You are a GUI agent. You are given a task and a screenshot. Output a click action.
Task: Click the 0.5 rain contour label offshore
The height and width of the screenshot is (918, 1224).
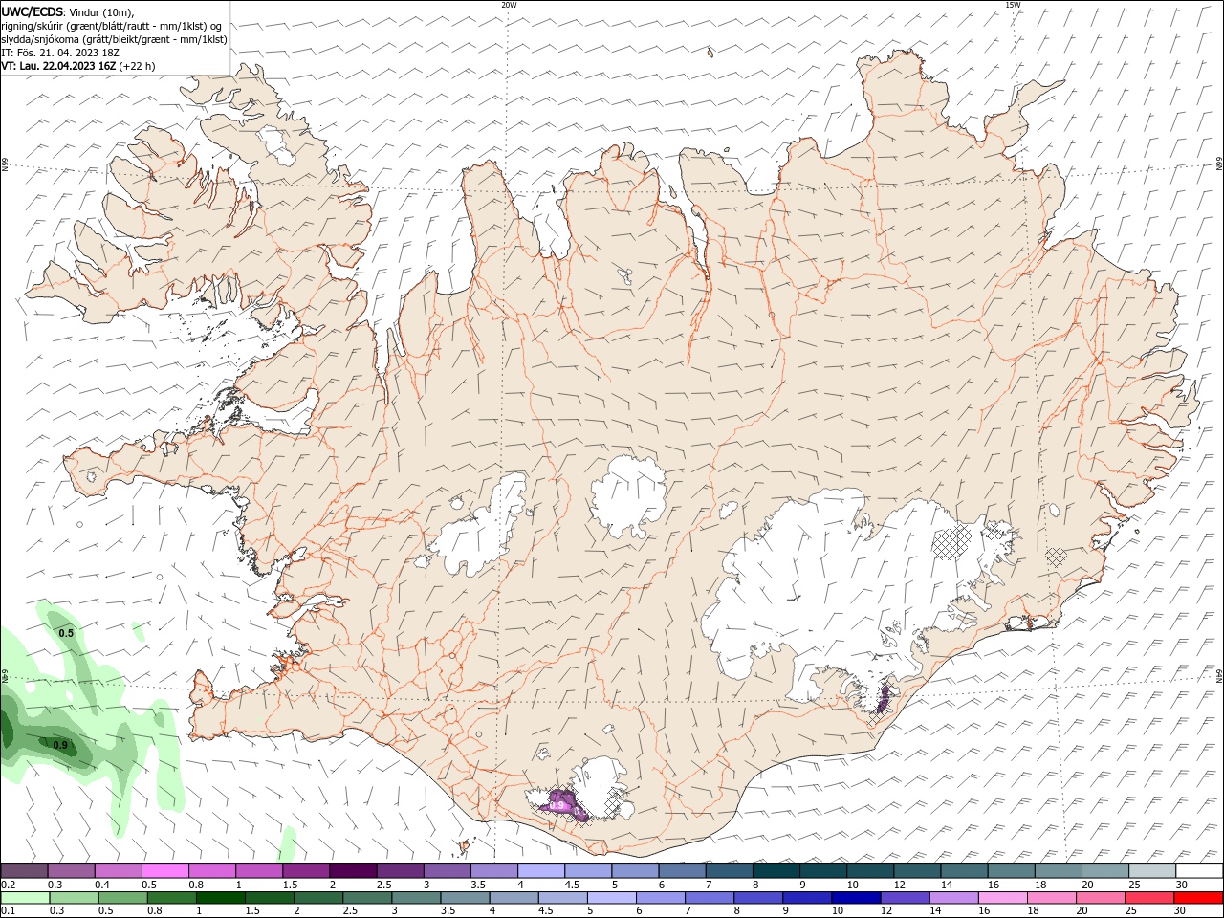[66, 633]
